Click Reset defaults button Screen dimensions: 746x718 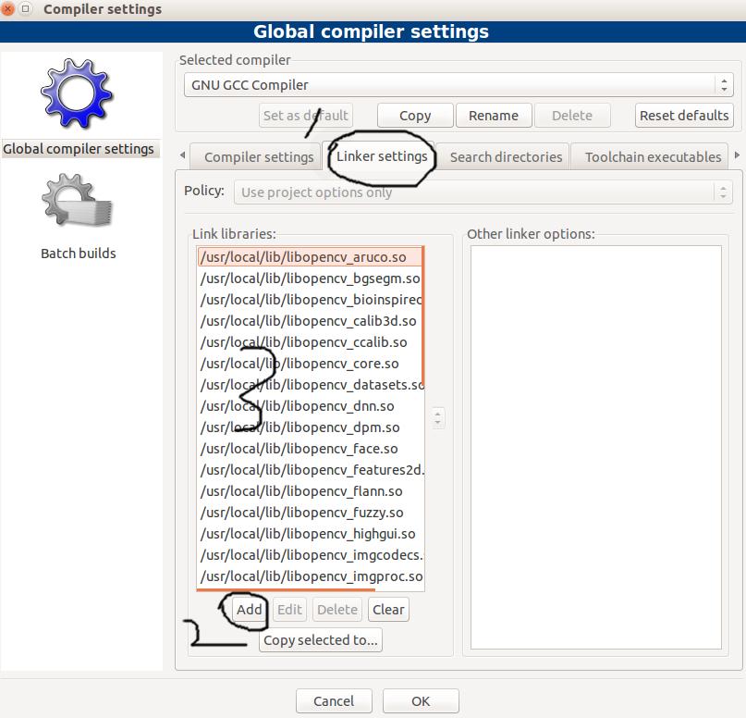click(684, 116)
